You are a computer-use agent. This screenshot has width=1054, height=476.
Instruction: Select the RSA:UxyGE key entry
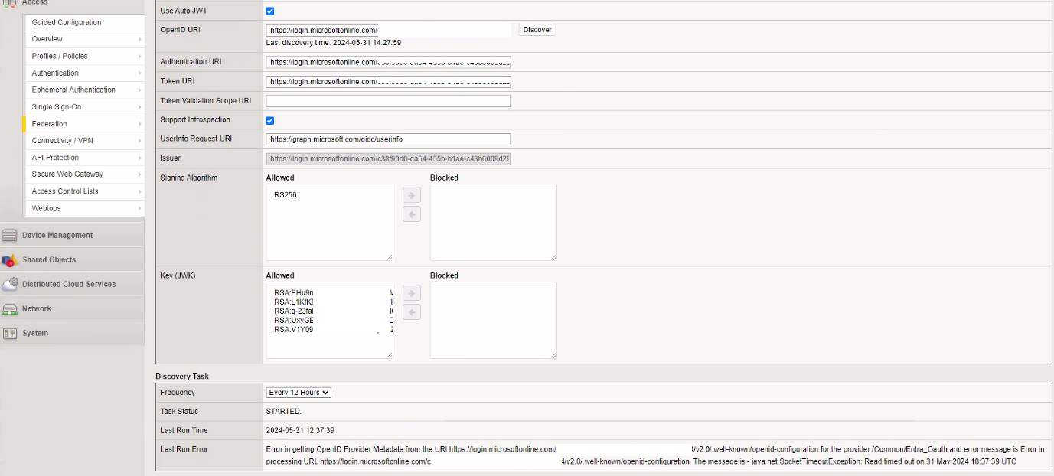coord(294,321)
